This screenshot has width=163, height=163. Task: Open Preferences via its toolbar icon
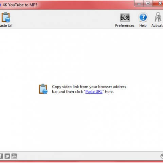pos(125,17)
